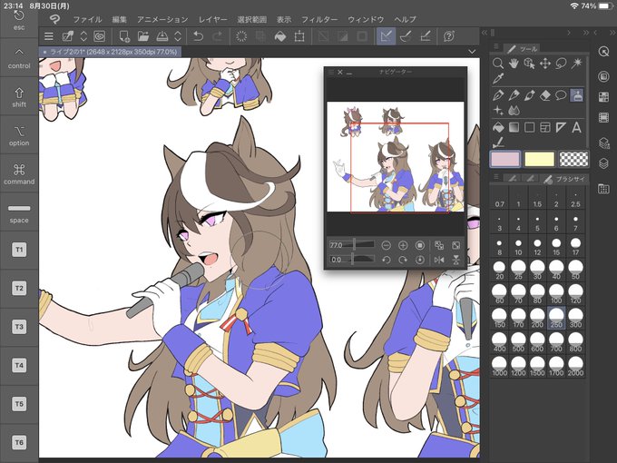
Task: Toggle Snap to Grid in command bar
Action: tap(426, 36)
